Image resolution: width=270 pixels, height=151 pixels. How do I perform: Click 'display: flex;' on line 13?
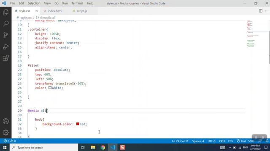(x=48, y=38)
